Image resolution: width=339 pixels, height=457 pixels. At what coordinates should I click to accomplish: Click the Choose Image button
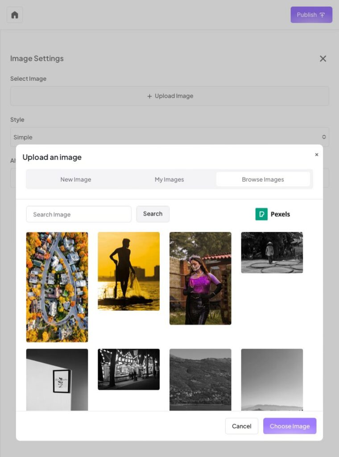point(289,426)
